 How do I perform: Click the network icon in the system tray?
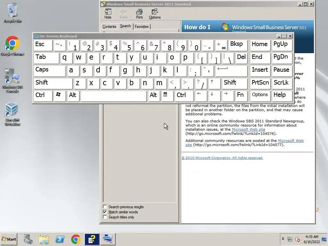(290, 239)
